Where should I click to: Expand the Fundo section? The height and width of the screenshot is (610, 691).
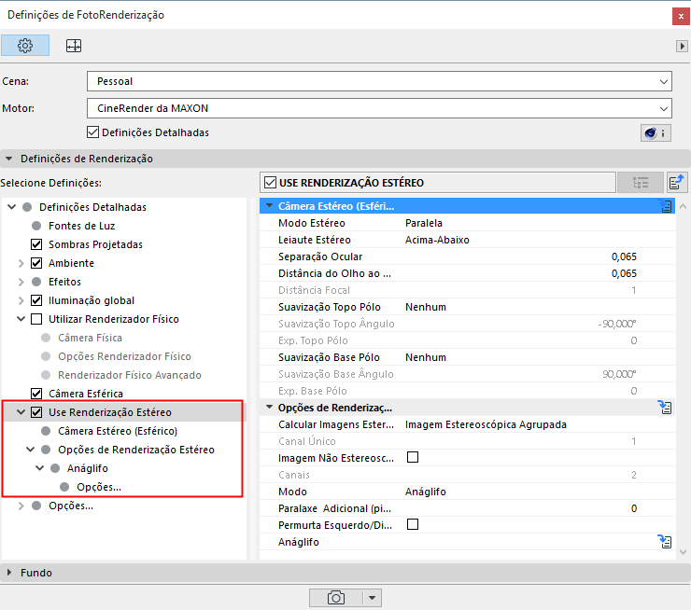pyautogui.click(x=8, y=572)
